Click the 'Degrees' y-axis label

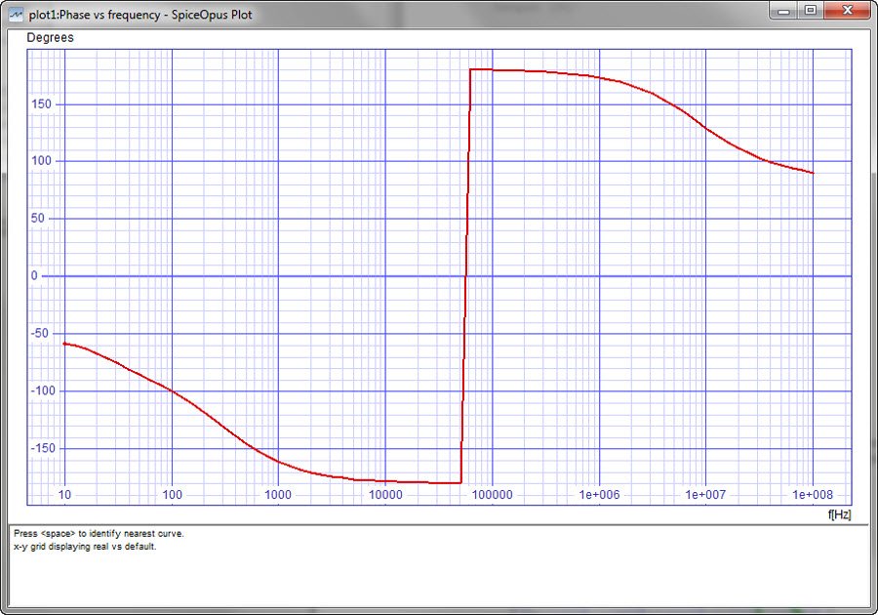tap(51, 37)
